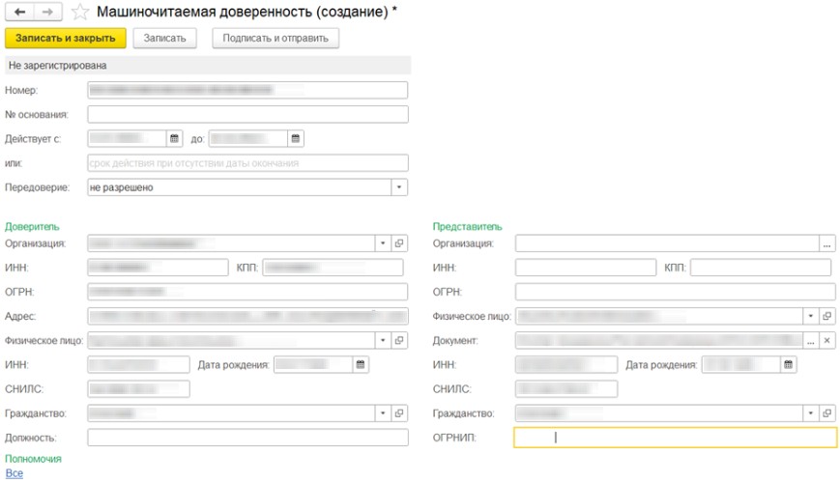The width and height of the screenshot is (840, 483).
Task: Click the 'или' validity period field
Action: [247, 163]
